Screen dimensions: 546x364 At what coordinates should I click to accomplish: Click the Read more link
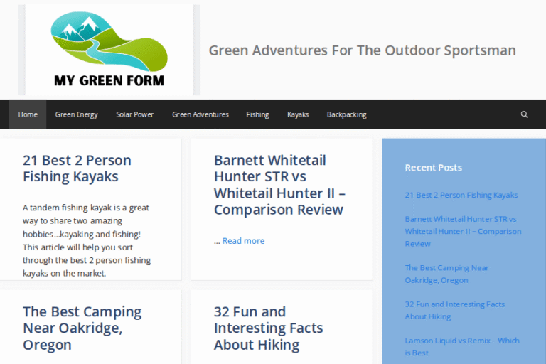tap(243, 241)
